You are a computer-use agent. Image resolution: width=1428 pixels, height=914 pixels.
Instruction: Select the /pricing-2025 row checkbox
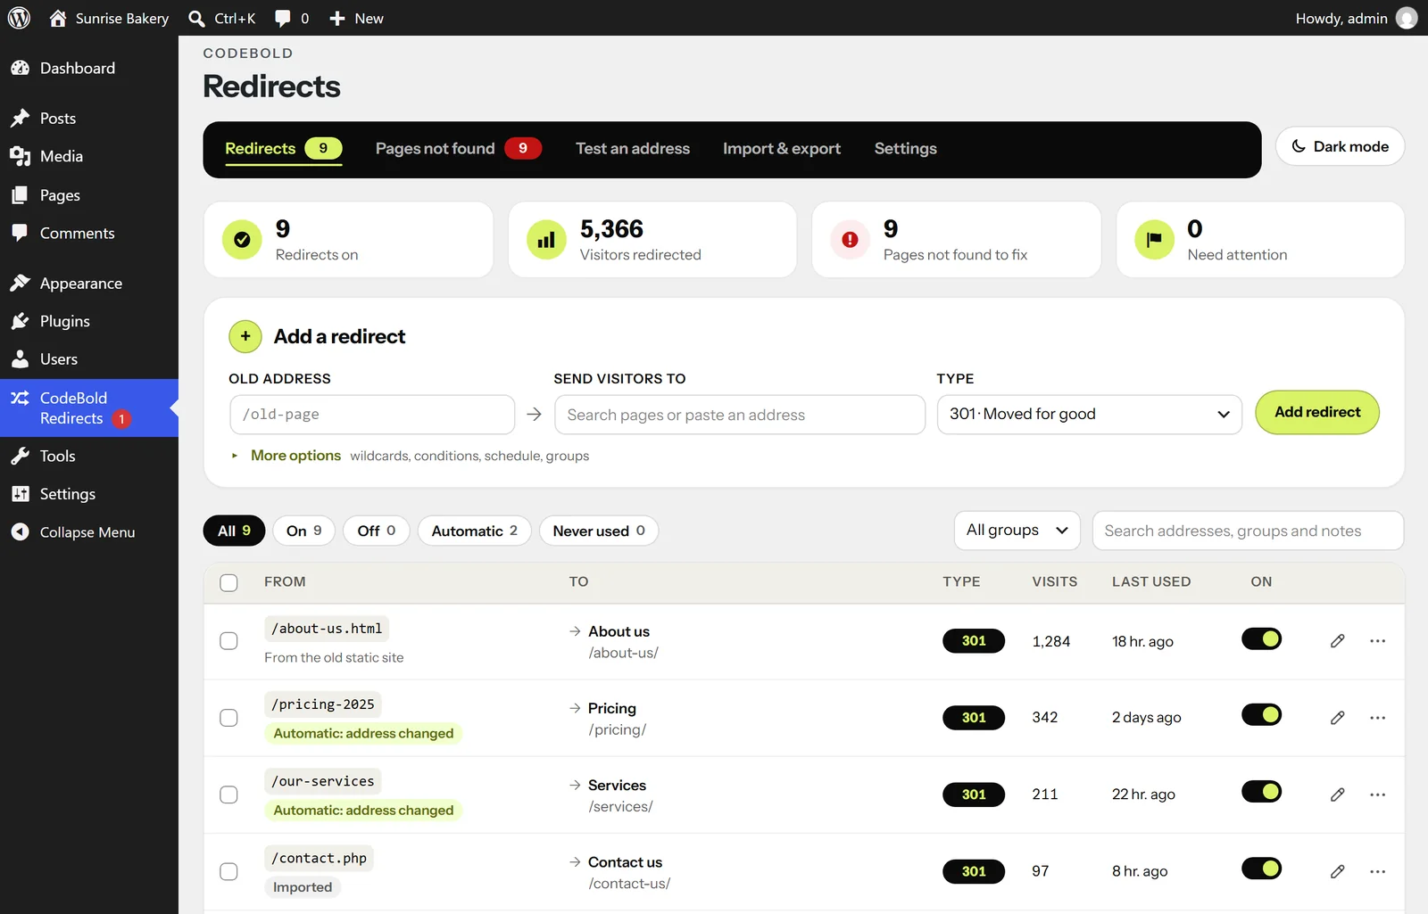tap(228, 718)
